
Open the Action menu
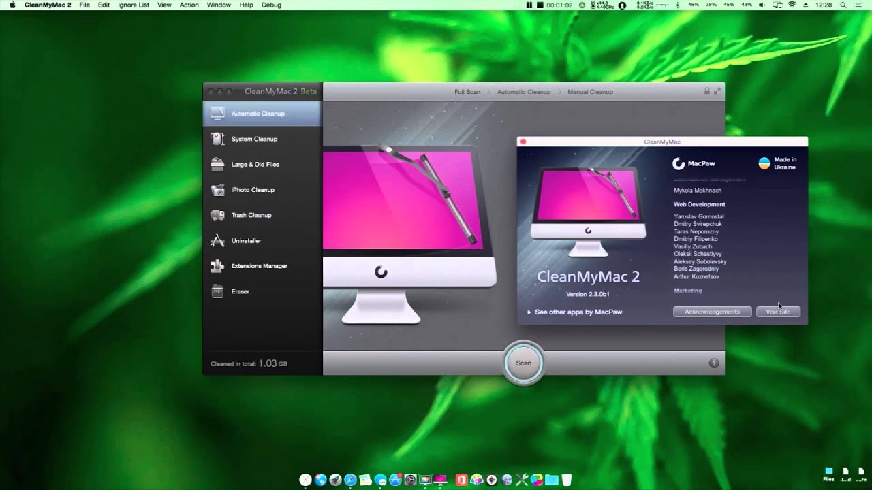tap(189, 5)
